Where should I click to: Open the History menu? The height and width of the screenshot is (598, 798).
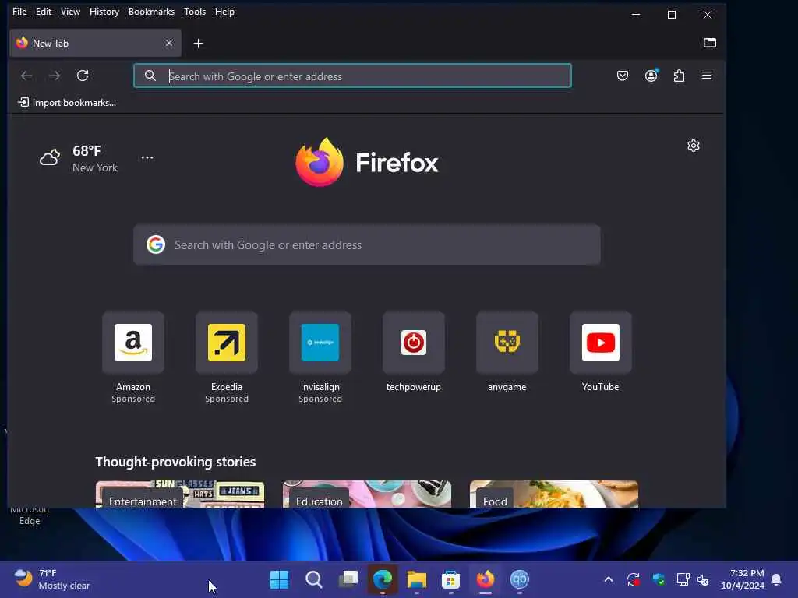(x=104, y=12)
